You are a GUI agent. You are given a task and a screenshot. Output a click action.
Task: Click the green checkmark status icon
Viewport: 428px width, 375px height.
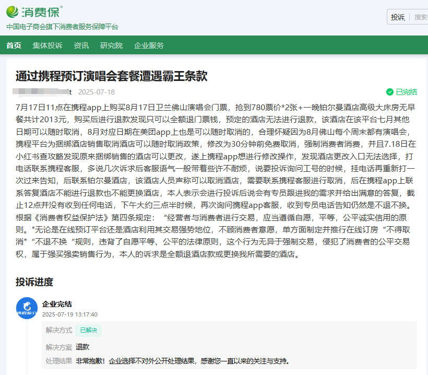tap(390, 92)
